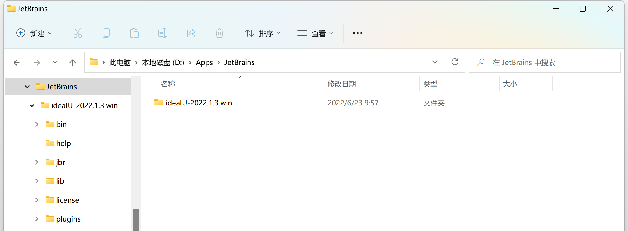
Task: Click the search box 在 JetBrains 中搜索
Action: (x=544, y=62)
